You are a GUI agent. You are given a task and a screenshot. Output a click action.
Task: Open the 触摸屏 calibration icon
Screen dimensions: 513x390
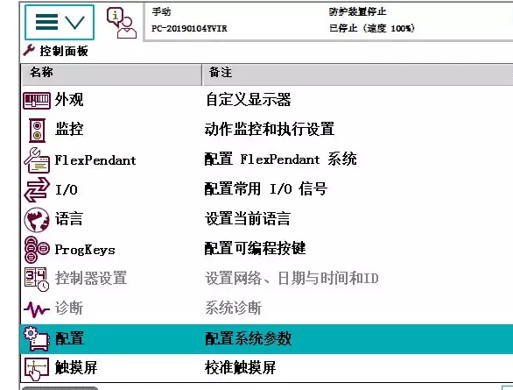pyautogui.click(x=37, y=369)
